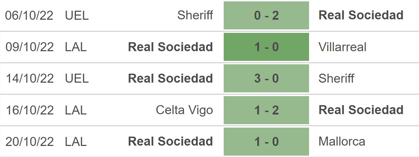Open Real Sociedad in the 20/10/22 row
419x157 pixels.
(x=171, y=141)
